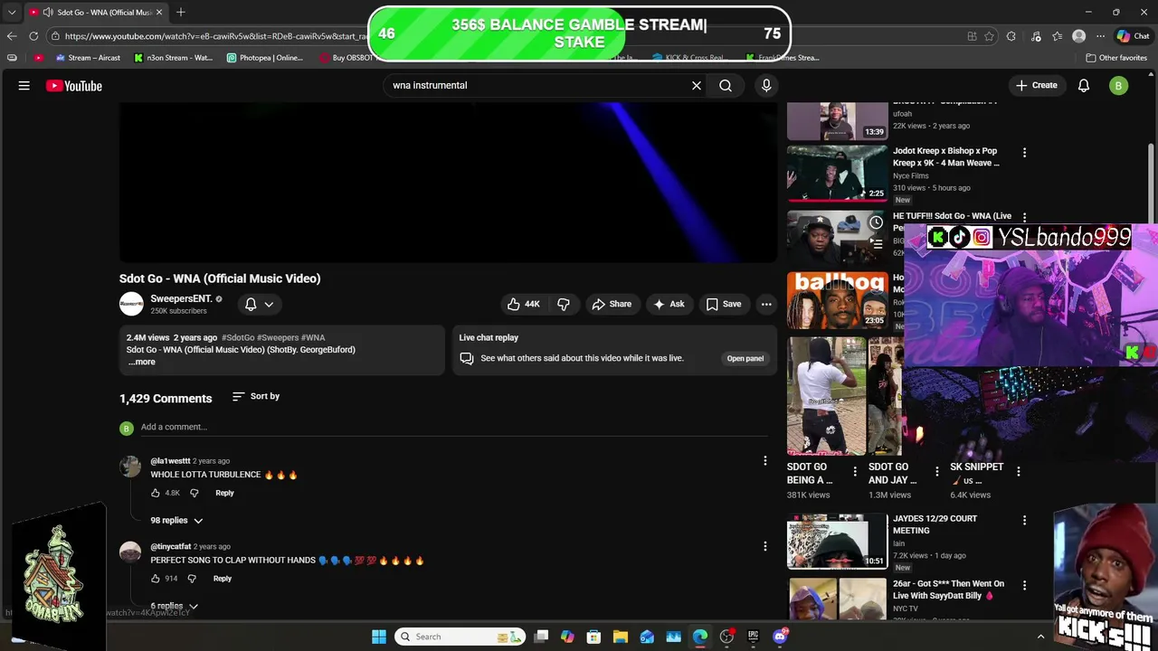Click Open panel for live chat replay
This screenshot has height=651, width=1158.
pyautogui.click(x=745, y=358)
